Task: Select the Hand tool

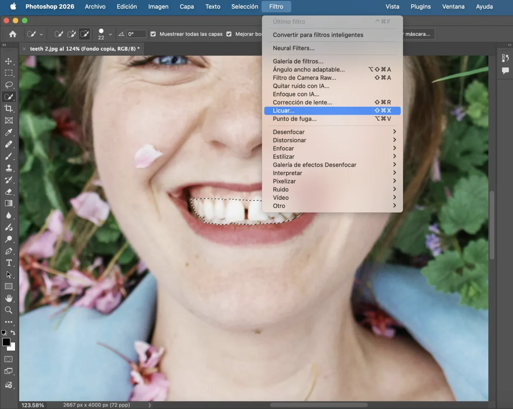Action: [9, 298]
